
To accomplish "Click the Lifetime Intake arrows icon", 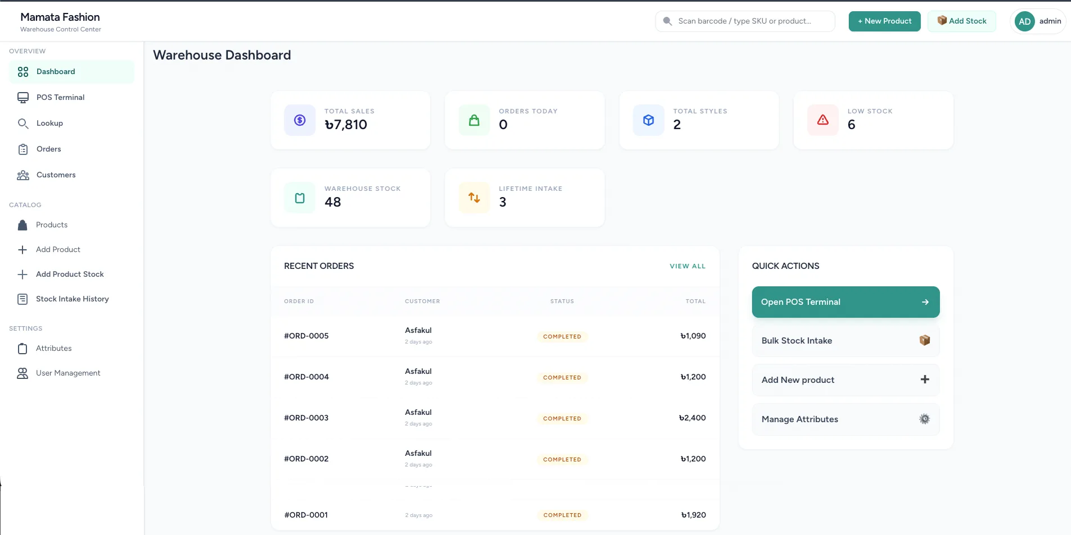I will click(474, 198).
